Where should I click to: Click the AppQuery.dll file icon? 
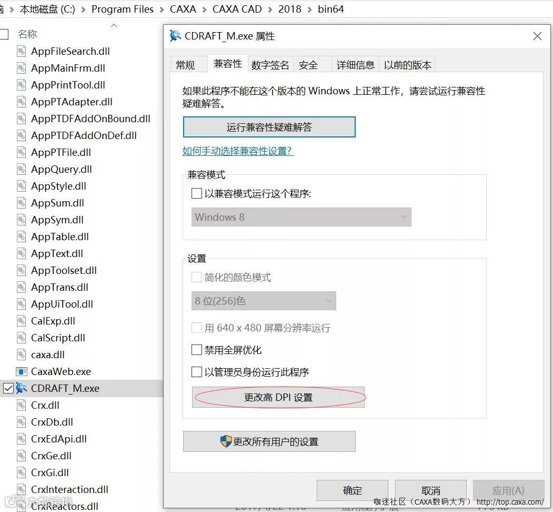[22, 169]
